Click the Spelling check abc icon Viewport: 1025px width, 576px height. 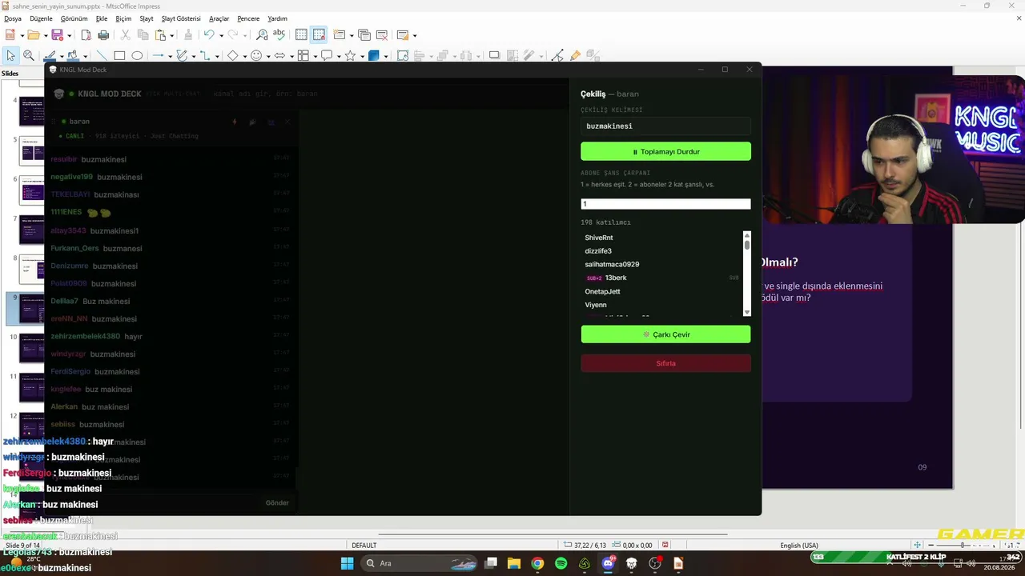[279, 34]
